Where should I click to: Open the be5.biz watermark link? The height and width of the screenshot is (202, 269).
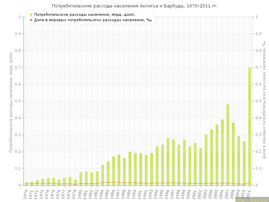(x=252, y=200)
